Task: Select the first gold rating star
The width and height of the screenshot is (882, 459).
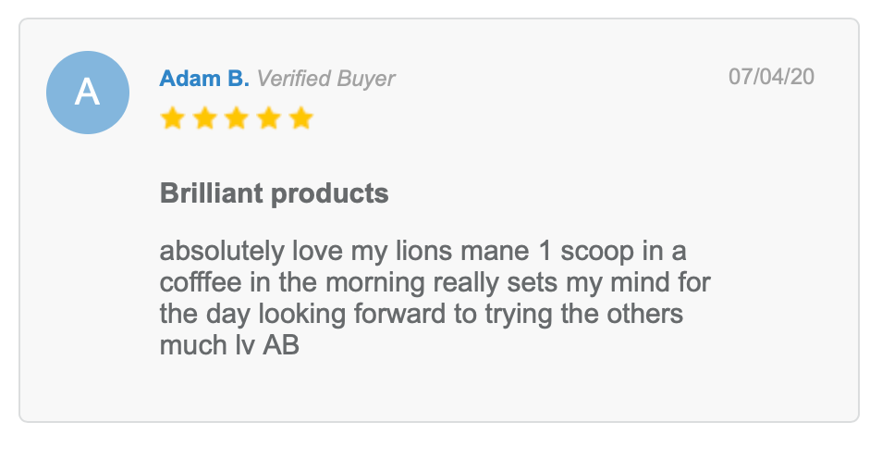Action: (172, 118)
